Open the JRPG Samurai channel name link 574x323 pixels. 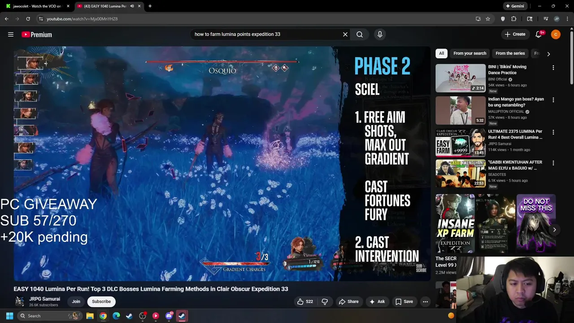coord(44,299)
